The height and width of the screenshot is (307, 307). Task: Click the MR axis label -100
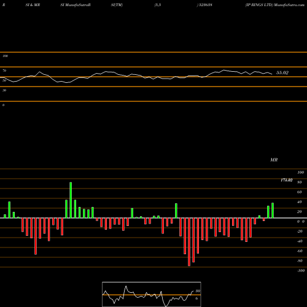pos(301,271)
